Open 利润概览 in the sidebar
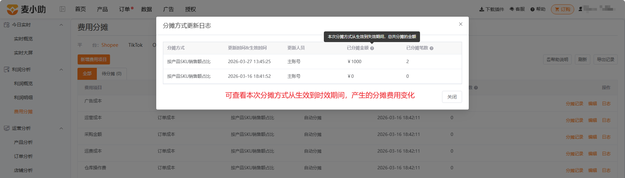 click(x=23, y=83)
